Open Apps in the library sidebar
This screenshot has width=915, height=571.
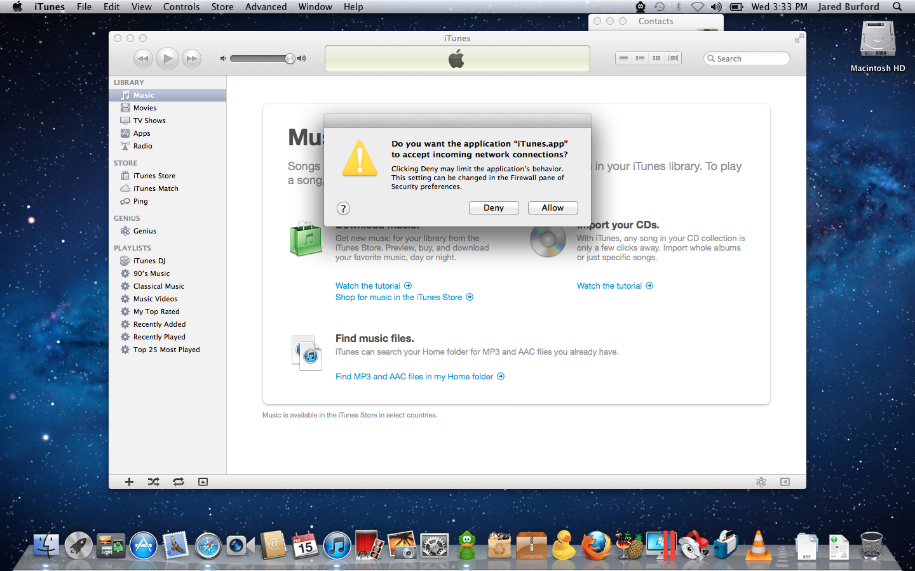[167, 133]
